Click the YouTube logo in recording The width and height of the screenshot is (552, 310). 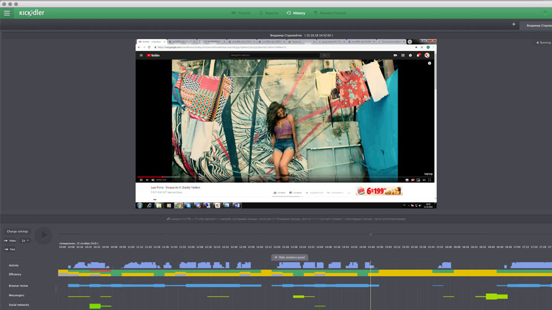pyautogui.click(x=153, y=55)
